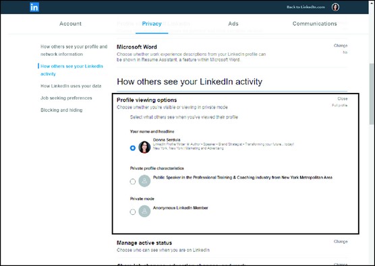375x266 pixels.
Task: Expand Microsoft Word setting via Change
Action: 341,46
